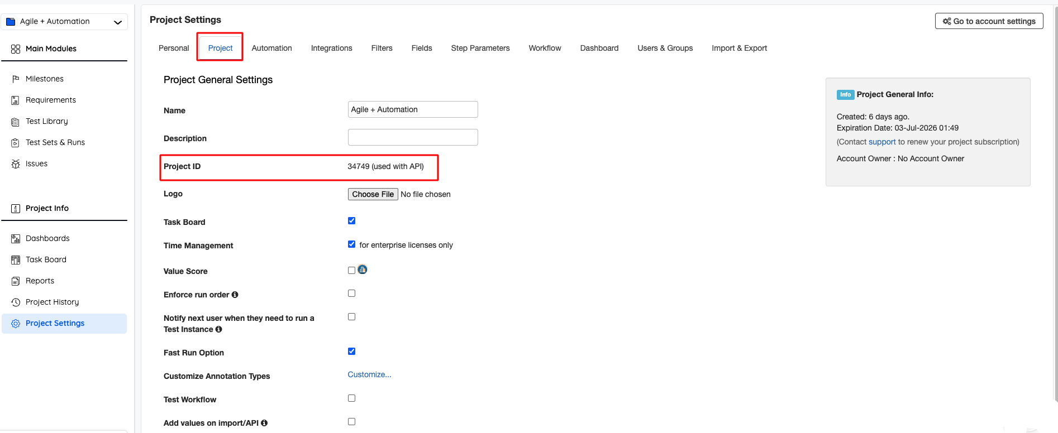Click the Choose File logo button
Screen dimensions: 1058x433
[x=373, y=194]
